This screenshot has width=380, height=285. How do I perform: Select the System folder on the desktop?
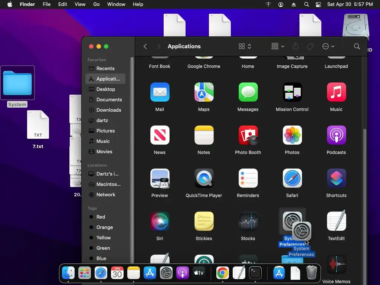coord(17,83)
